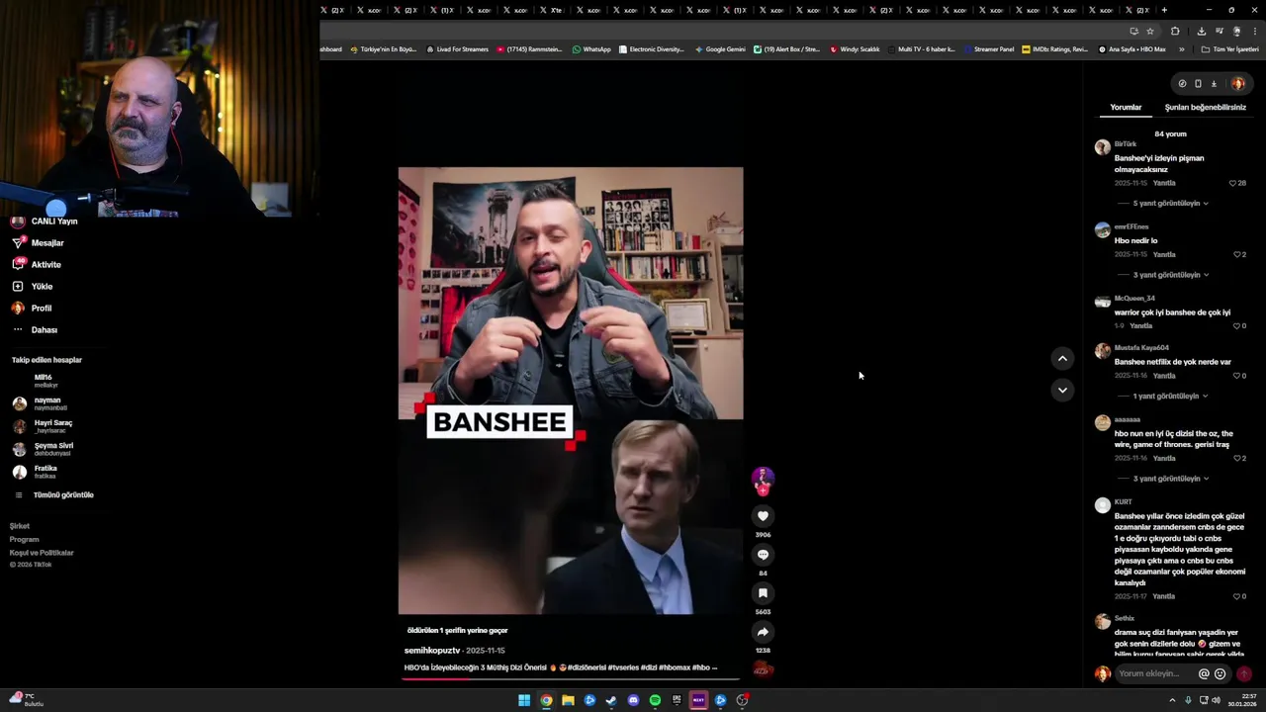This screenshot has width=1266, height=712.
Task: Like McQueen_34's comment about warrior
Action: click(1239, 326)
